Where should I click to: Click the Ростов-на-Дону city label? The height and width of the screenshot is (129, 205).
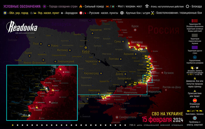(x=172, y=87)
